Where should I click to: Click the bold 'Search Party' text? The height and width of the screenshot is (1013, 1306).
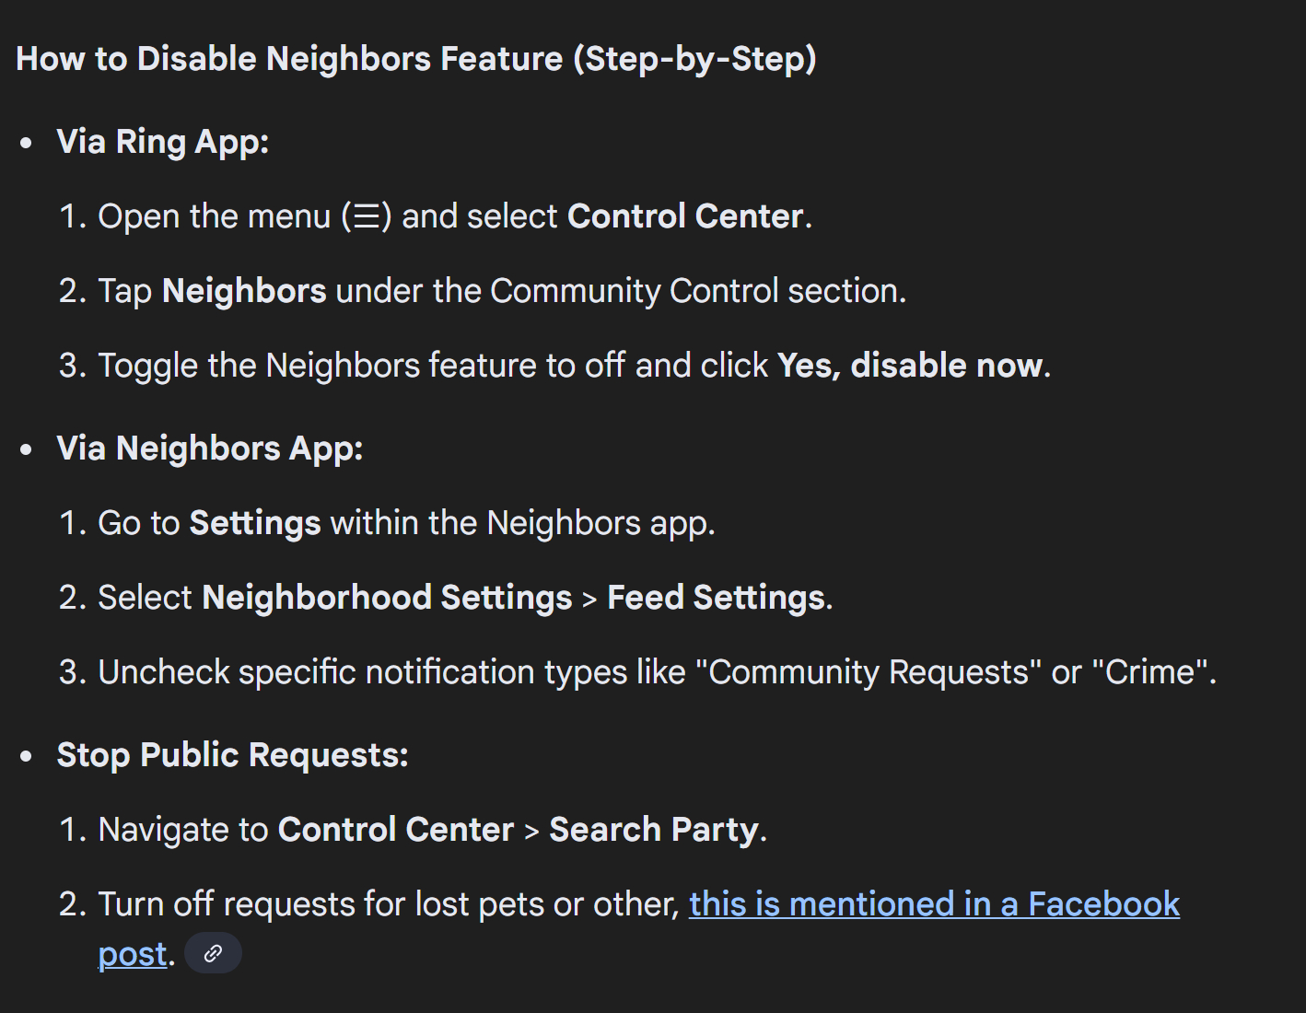(x=653, y=830)
